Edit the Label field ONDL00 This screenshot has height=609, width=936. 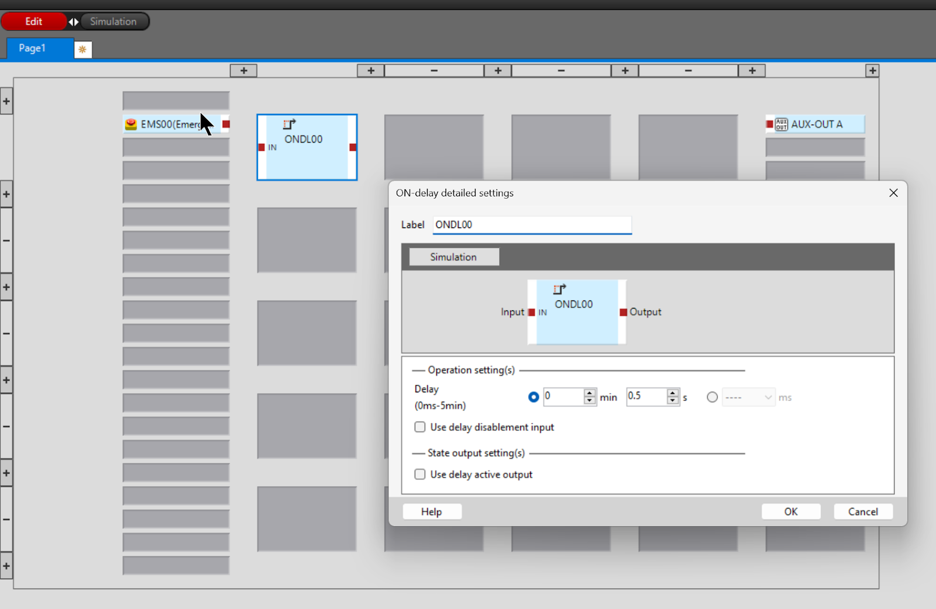point(532,225)
